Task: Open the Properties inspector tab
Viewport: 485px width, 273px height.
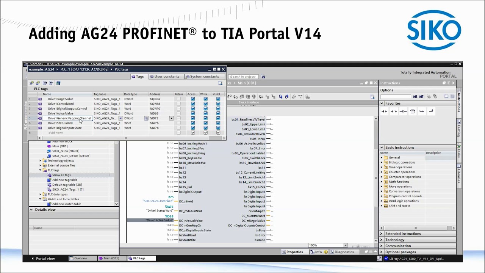Action: 292,252
